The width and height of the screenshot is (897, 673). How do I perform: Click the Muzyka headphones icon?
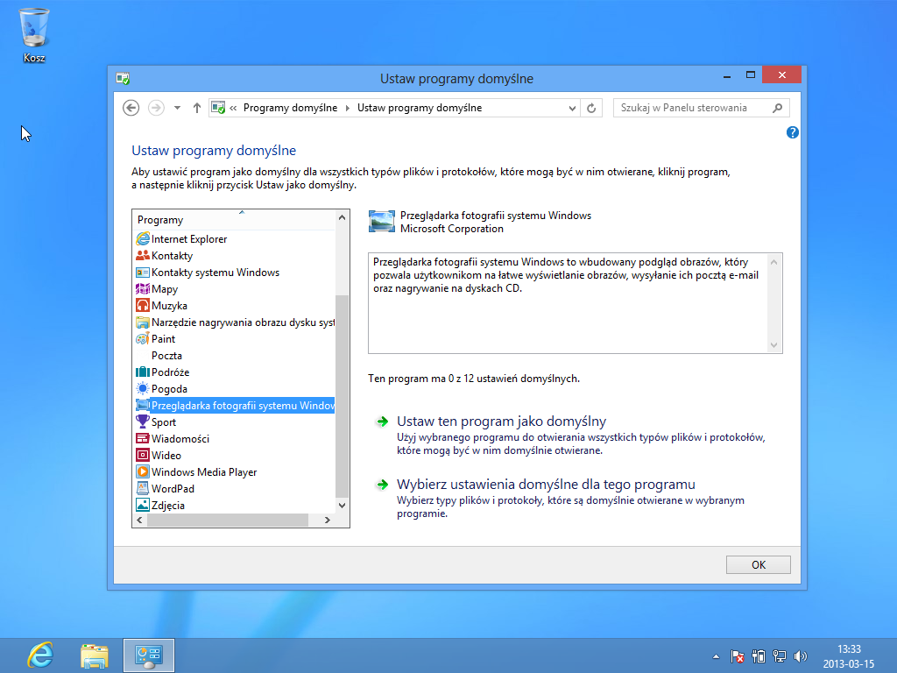point(143,305)
